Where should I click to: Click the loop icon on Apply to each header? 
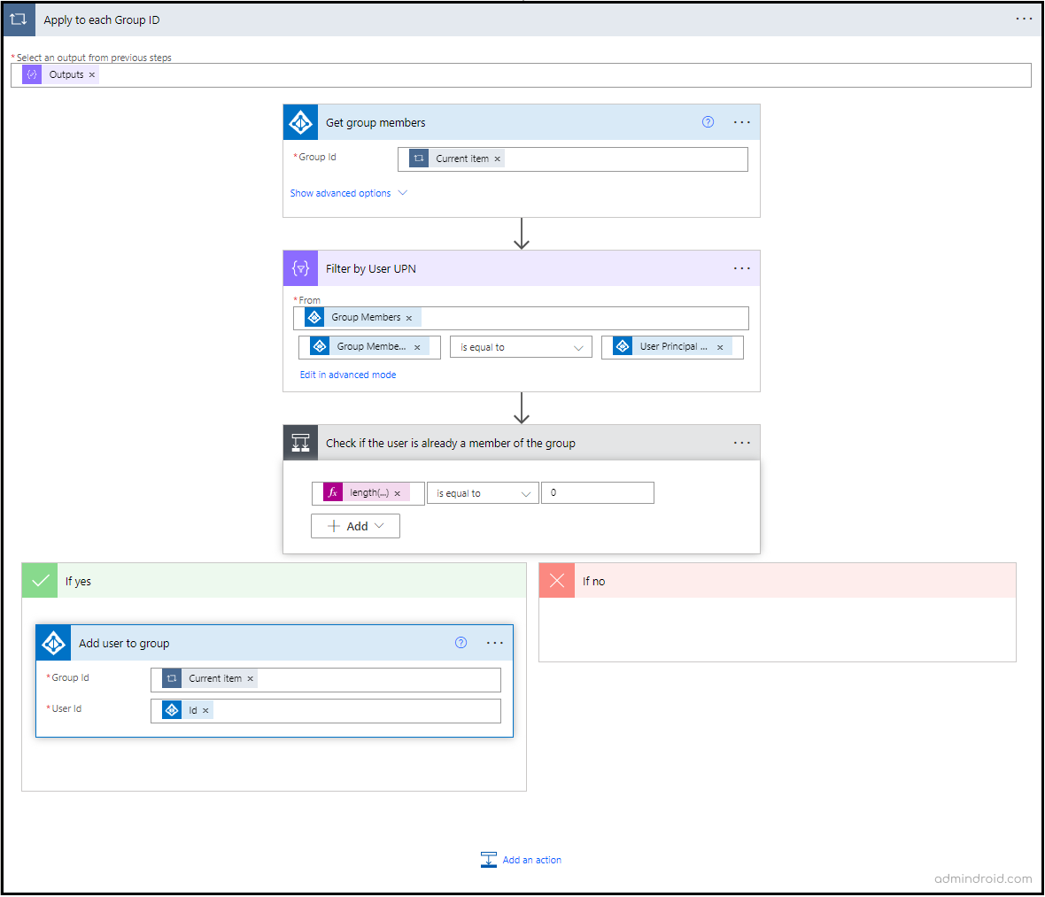click(x=18, y=19)
